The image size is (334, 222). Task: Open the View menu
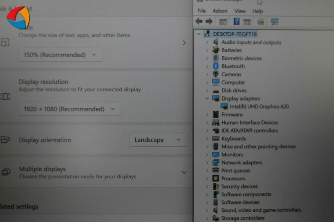pyautogui.click(x=240, y=11)
